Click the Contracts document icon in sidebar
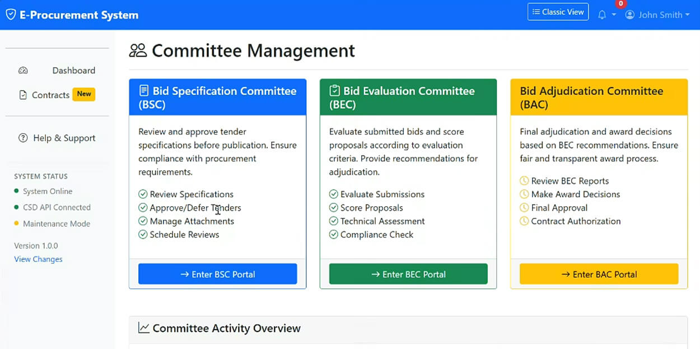The height and width of the screenshot is (349, 700). click(23, 95)
